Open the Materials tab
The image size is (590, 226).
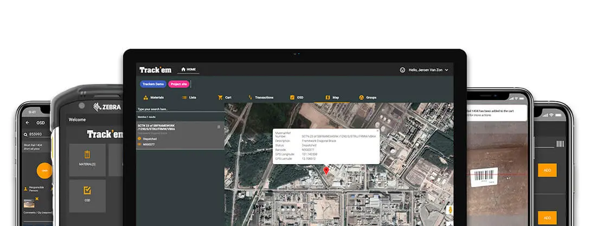tap(153, 98)
